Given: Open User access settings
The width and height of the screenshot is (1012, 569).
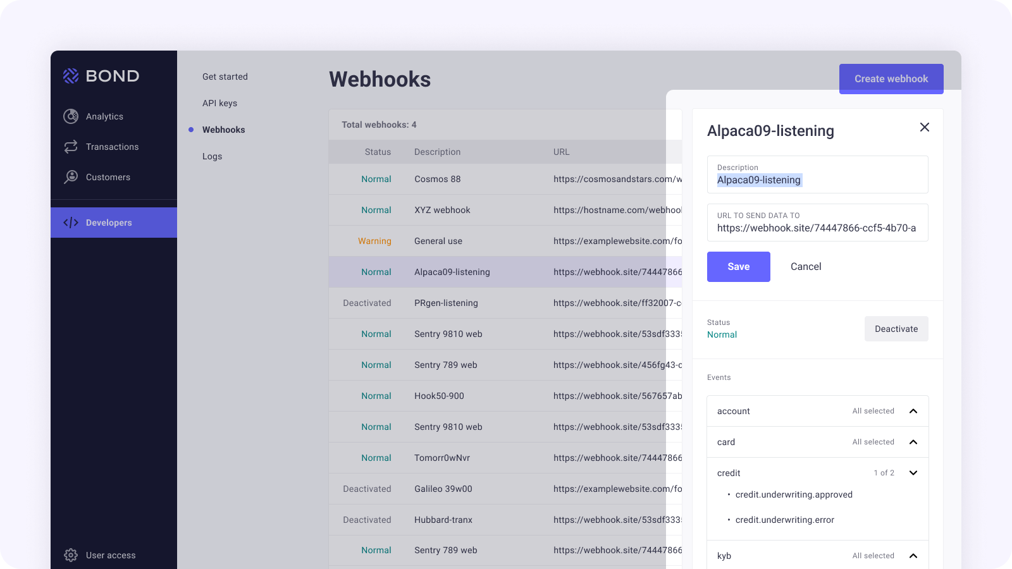Looking at the screenshot, I should coord(111,555).
